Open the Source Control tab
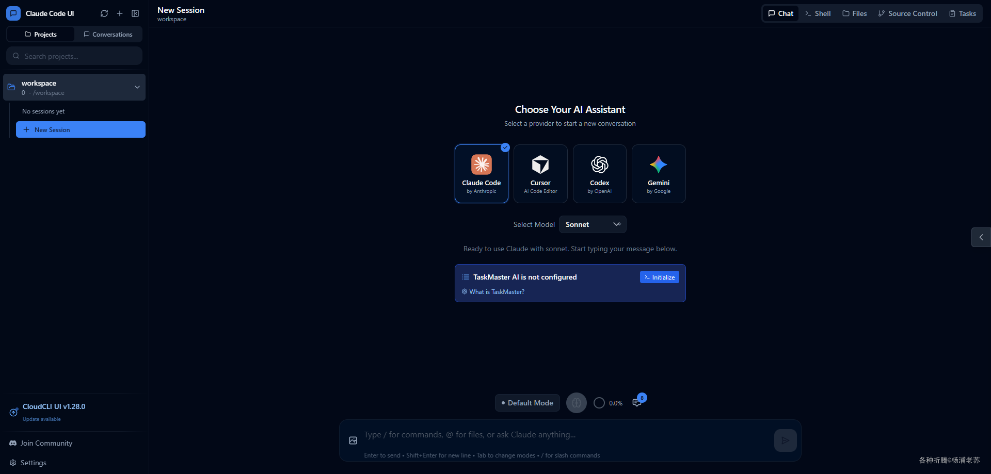This screenshot has height=474, width=991. tap(908, 13)
